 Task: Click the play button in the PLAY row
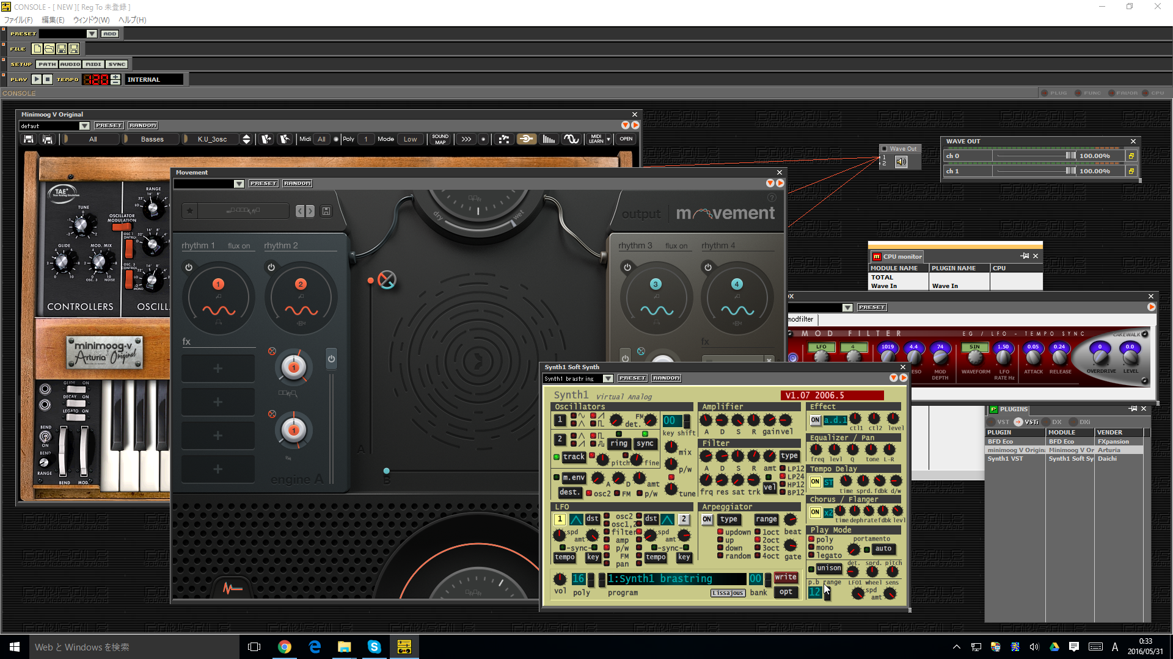[37, 79]
